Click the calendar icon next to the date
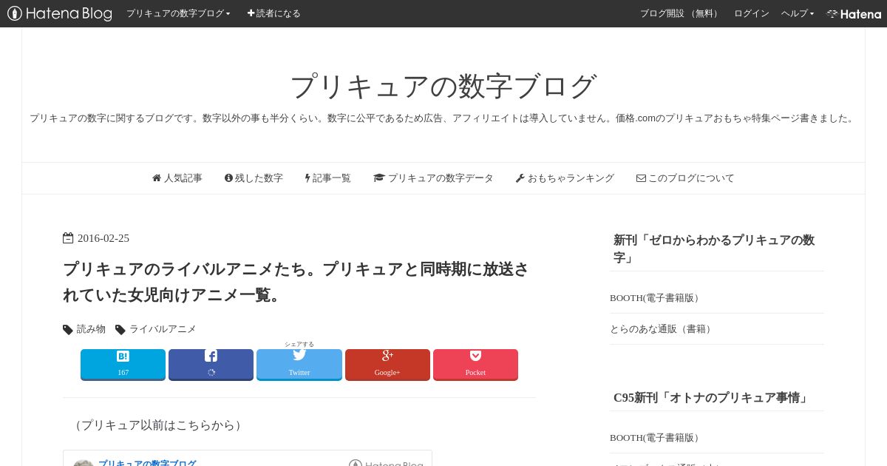 [x=68, y=238]
